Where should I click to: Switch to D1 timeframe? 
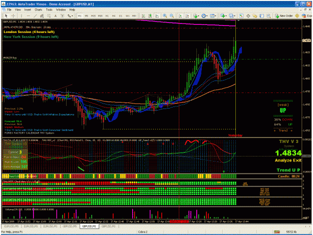pyautogui.click(x=121, y=16)
